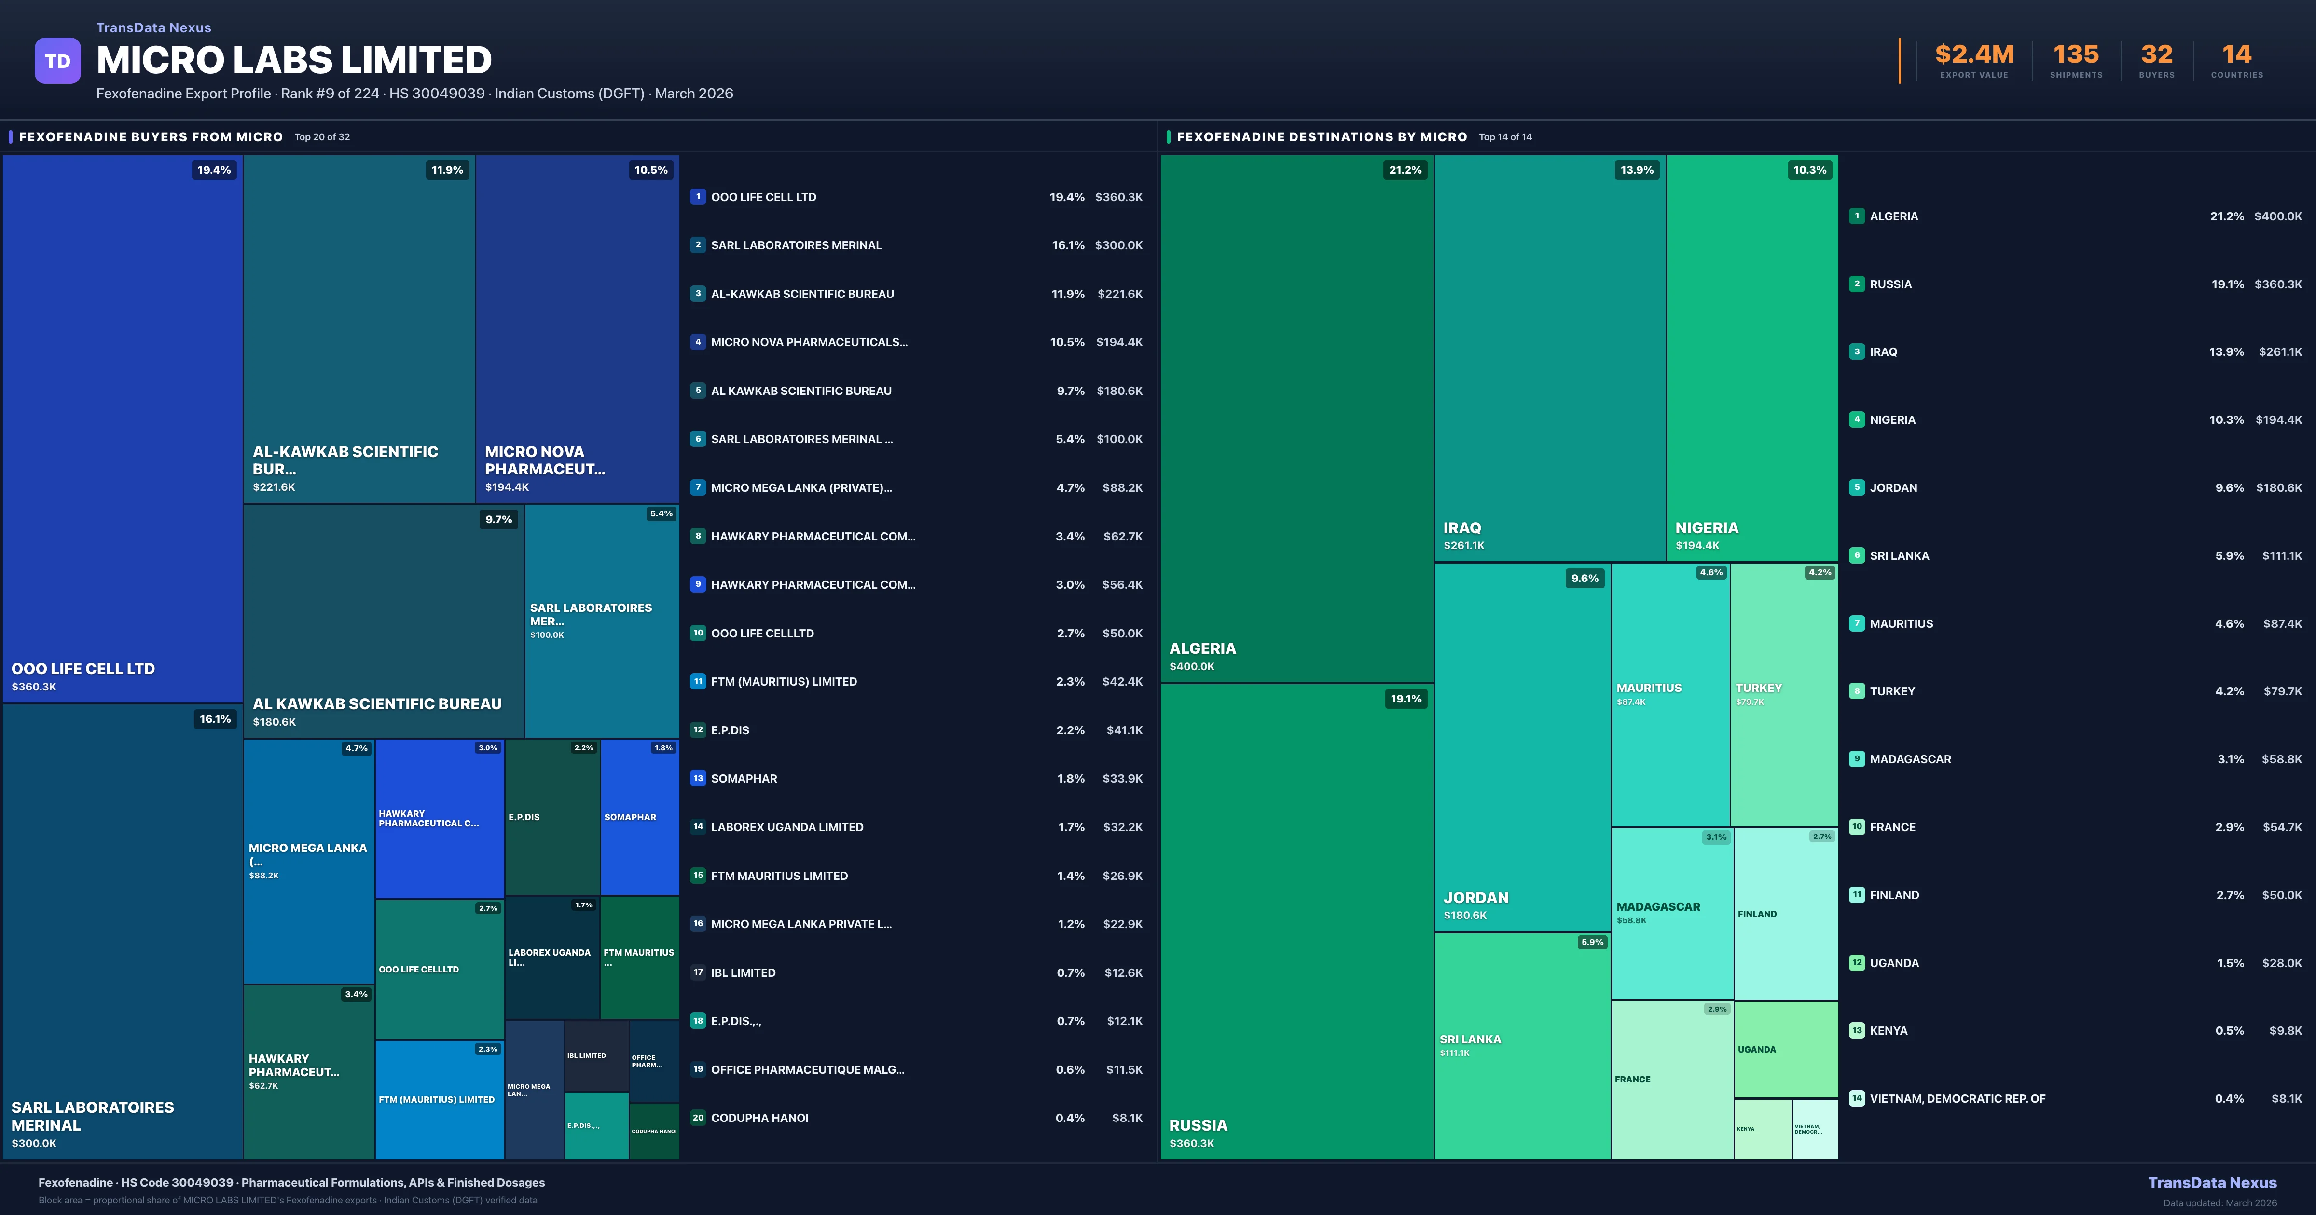Select the Fexofenadine Destinations By Micro panel title
This screenshot has width=2316, height=1215.
click(x=1322, y=136)
